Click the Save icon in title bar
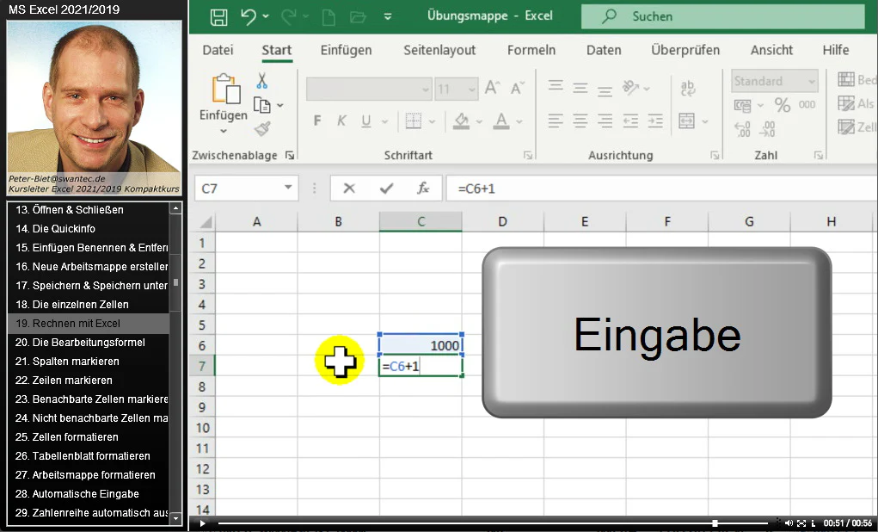878x532 pixels. tap(218, 17)
